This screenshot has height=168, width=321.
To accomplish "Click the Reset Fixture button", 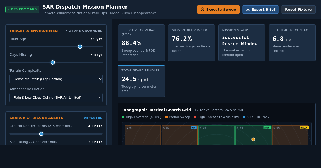I will click(x=298, y=9).
